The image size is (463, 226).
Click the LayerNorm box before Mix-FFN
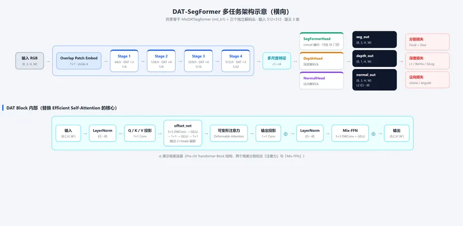310,133
